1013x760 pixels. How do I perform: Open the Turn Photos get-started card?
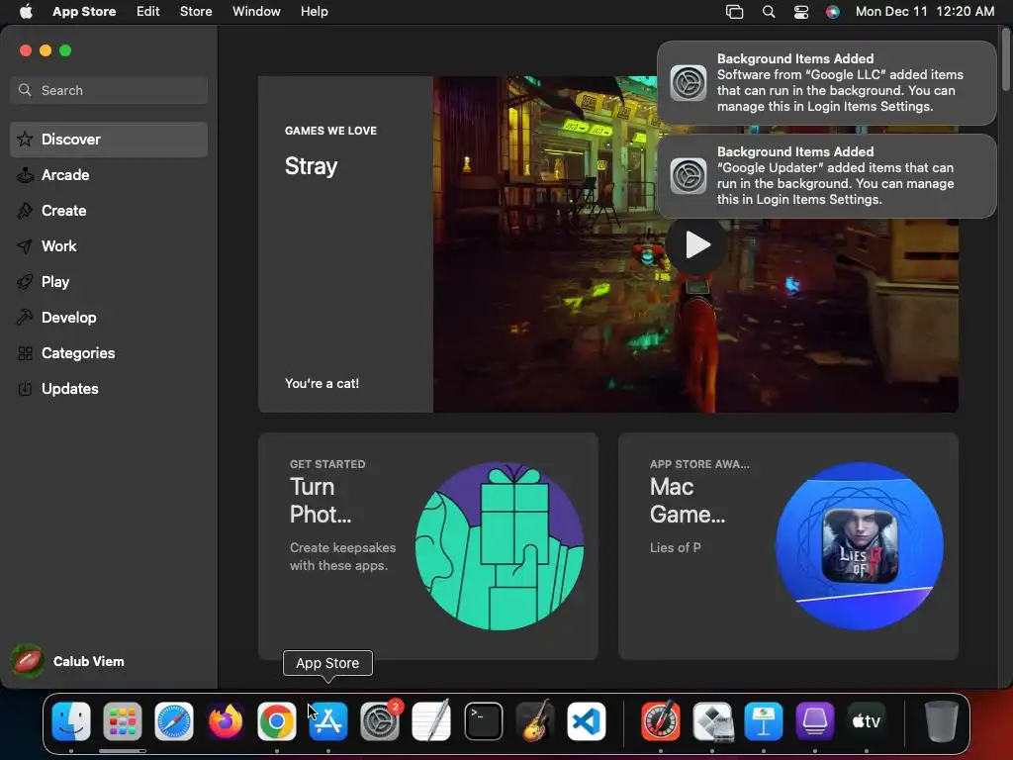coord(427,546)
